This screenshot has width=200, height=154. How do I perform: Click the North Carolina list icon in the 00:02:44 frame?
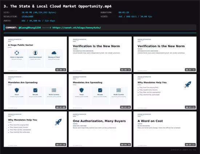pyautogui.click(x=119, y=90)
